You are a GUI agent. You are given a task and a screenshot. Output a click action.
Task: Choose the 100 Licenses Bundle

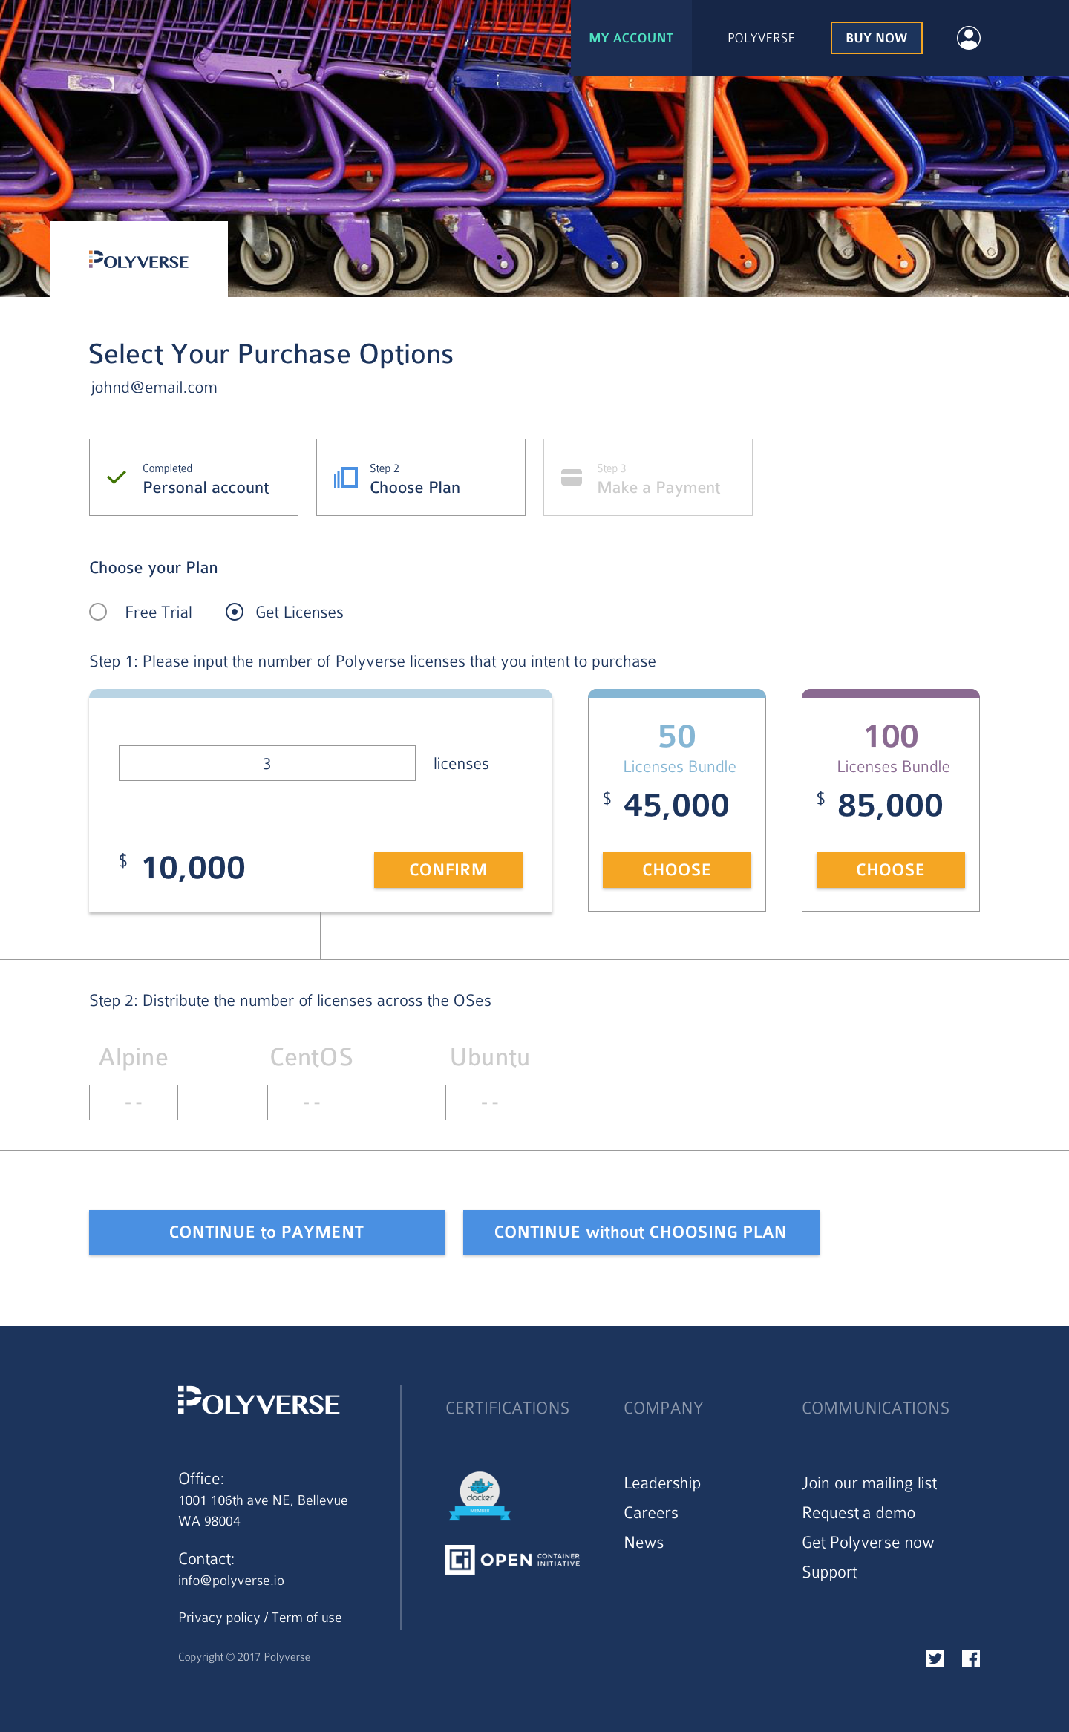(890, 869)
